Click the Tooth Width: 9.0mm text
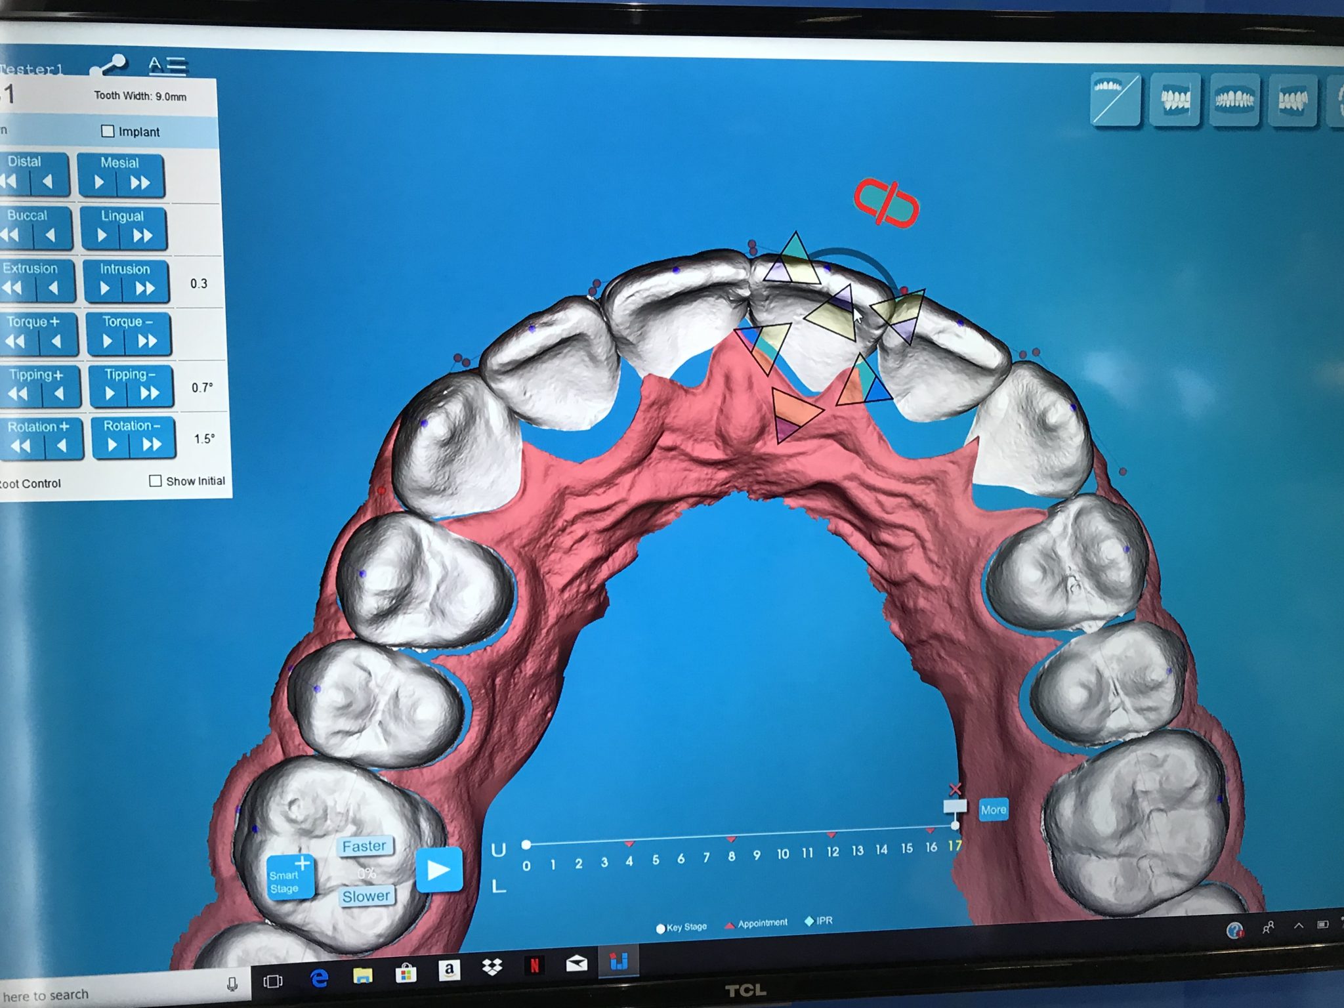 click(140, 96)
